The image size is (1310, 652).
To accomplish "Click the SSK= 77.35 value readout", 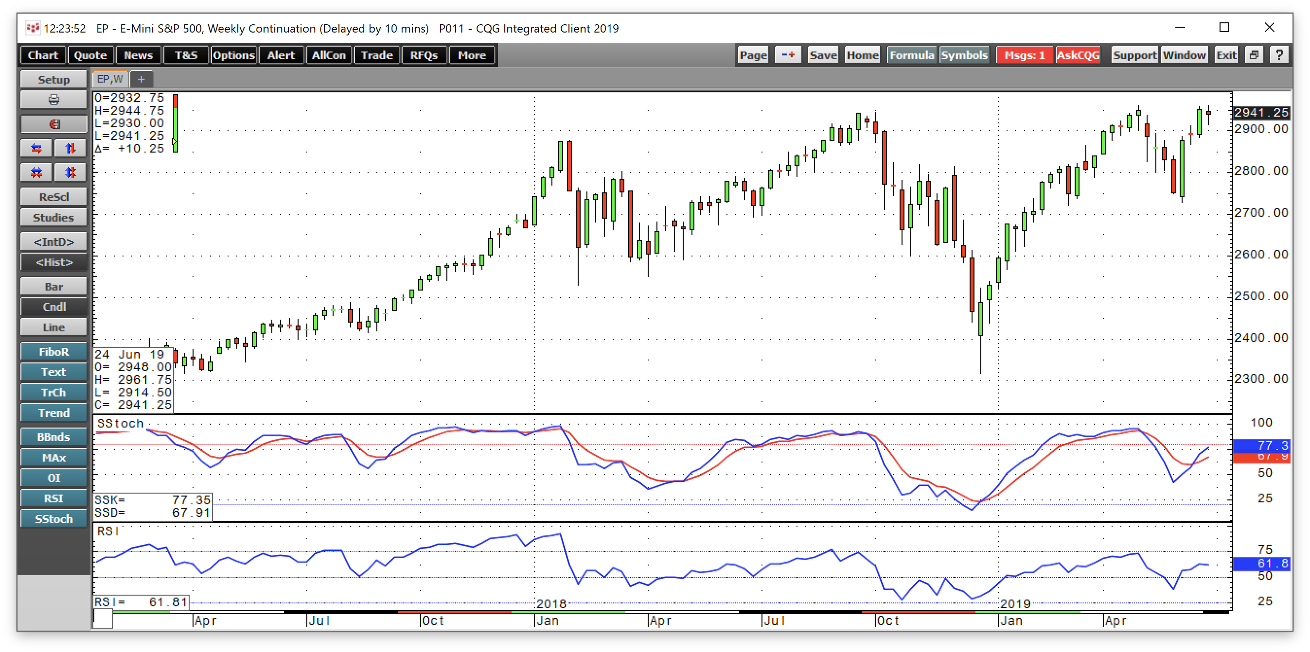I will pyautogui.click(x=153, y=500).
